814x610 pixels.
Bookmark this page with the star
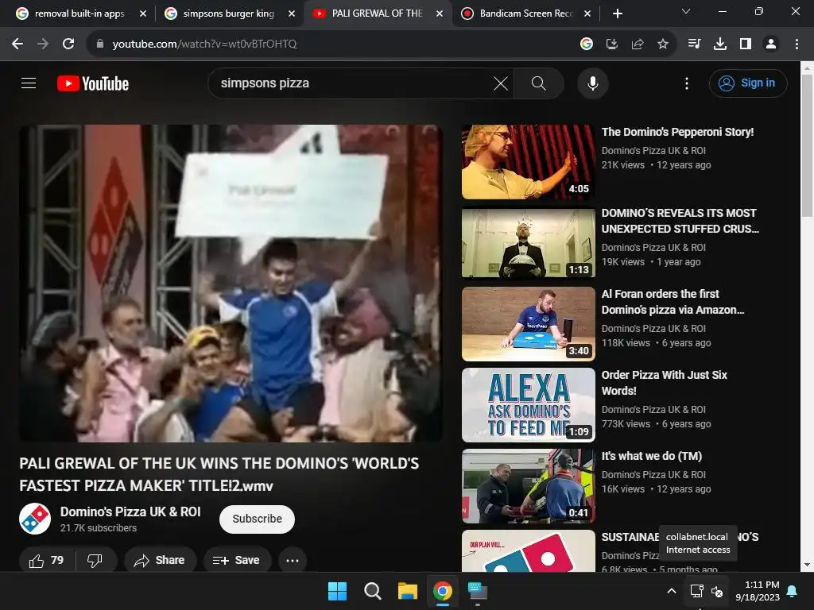pos(663,44)
